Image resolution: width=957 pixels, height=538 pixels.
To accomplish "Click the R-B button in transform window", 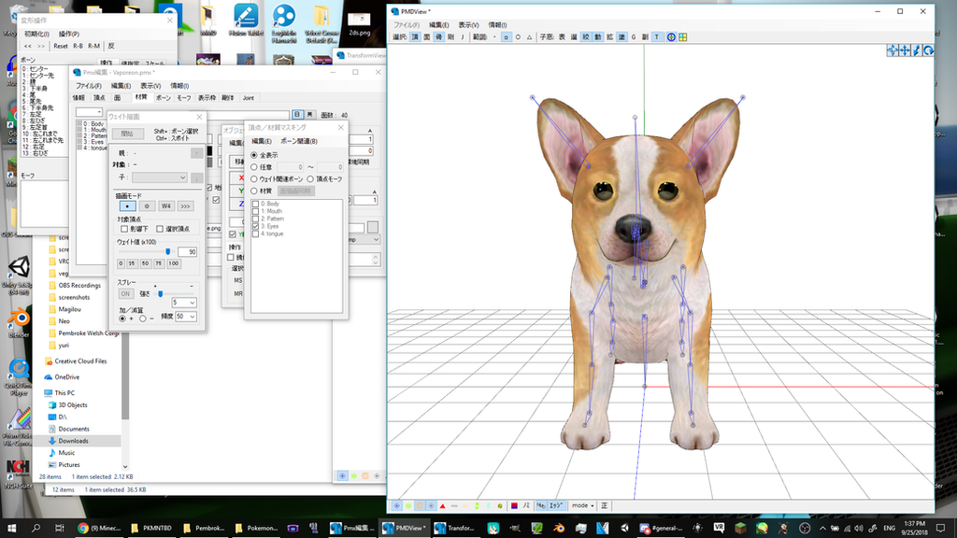I will click(x=79, y=47).
